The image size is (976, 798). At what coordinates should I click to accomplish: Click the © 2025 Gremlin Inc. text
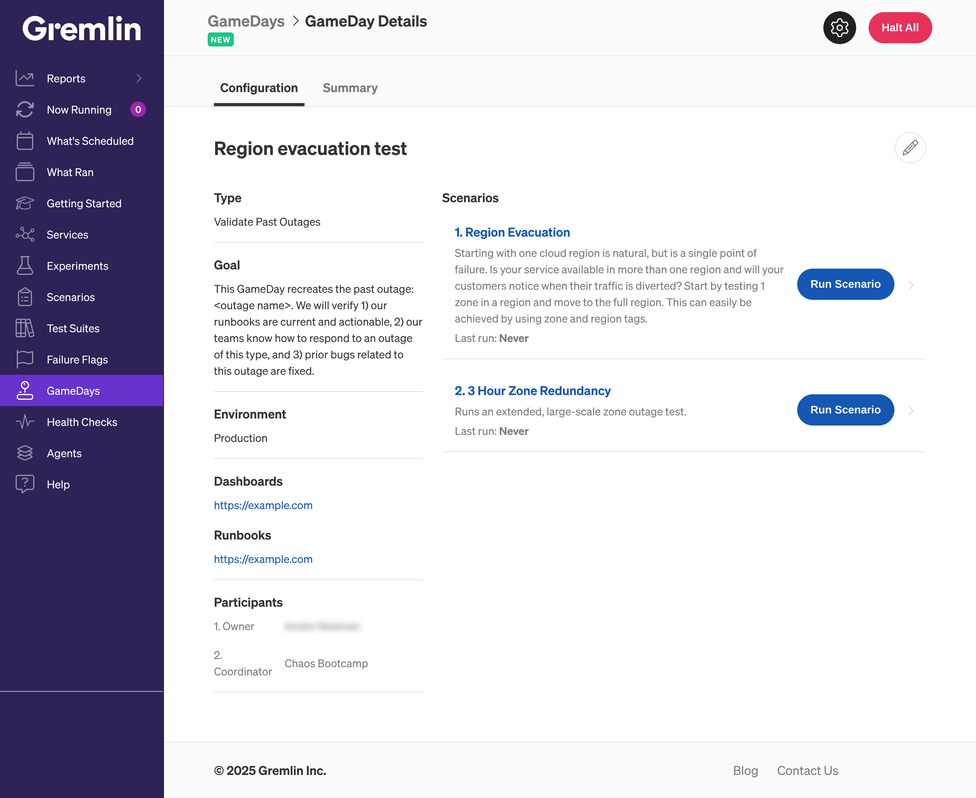270,770
